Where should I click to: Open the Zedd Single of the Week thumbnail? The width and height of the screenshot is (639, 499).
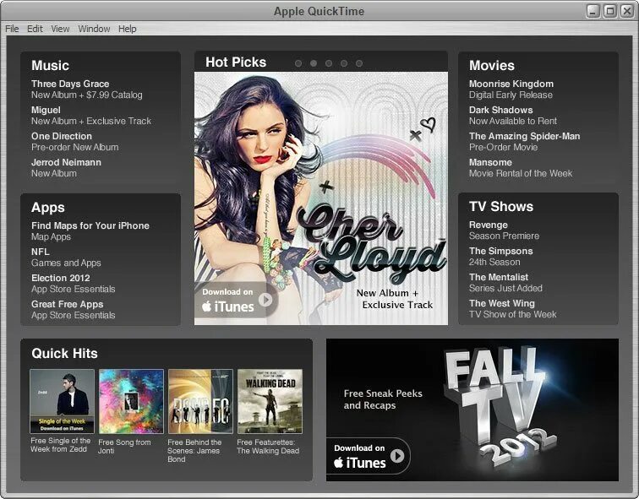click(62, 401)
